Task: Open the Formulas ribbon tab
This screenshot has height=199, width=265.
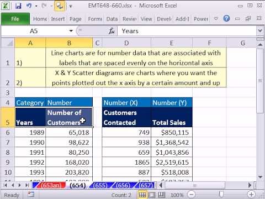Action: click(95, 19)
